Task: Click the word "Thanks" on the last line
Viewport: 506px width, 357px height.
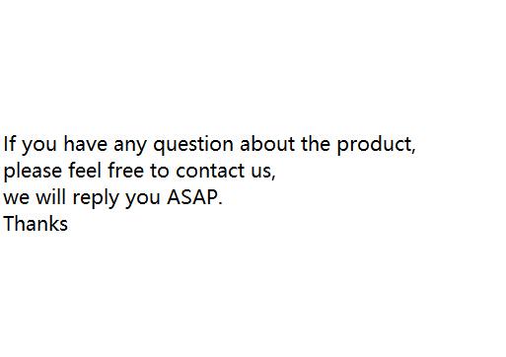Action: [36, 224]
